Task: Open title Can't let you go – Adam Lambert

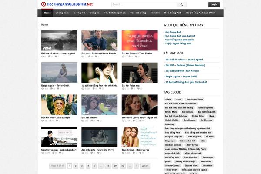Action: pyautogui.click(x=59, y=150)
